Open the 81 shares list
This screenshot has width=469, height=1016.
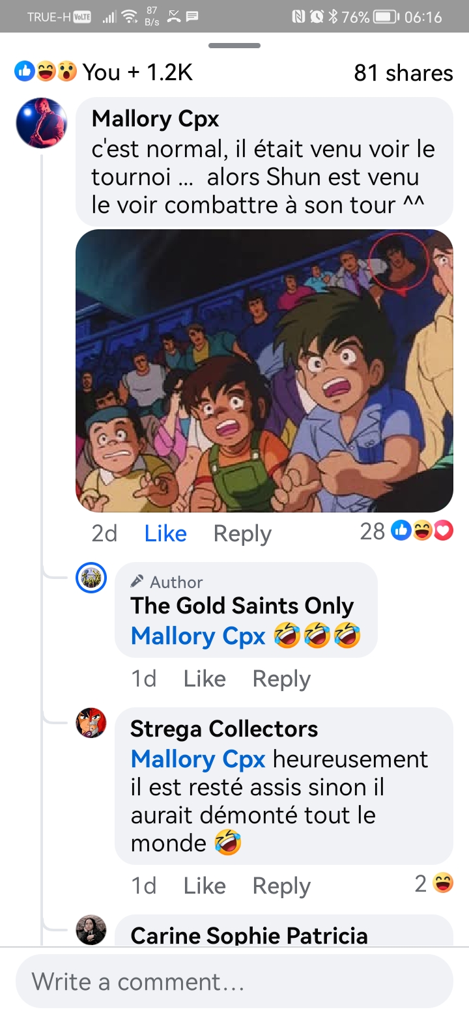(x=403, y=72)
